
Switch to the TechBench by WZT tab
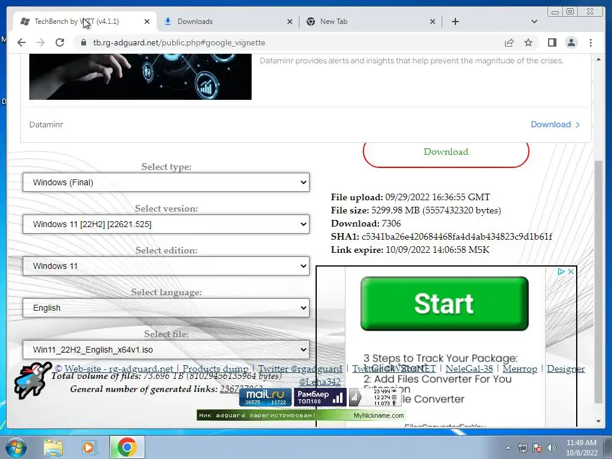click(85, 22)
